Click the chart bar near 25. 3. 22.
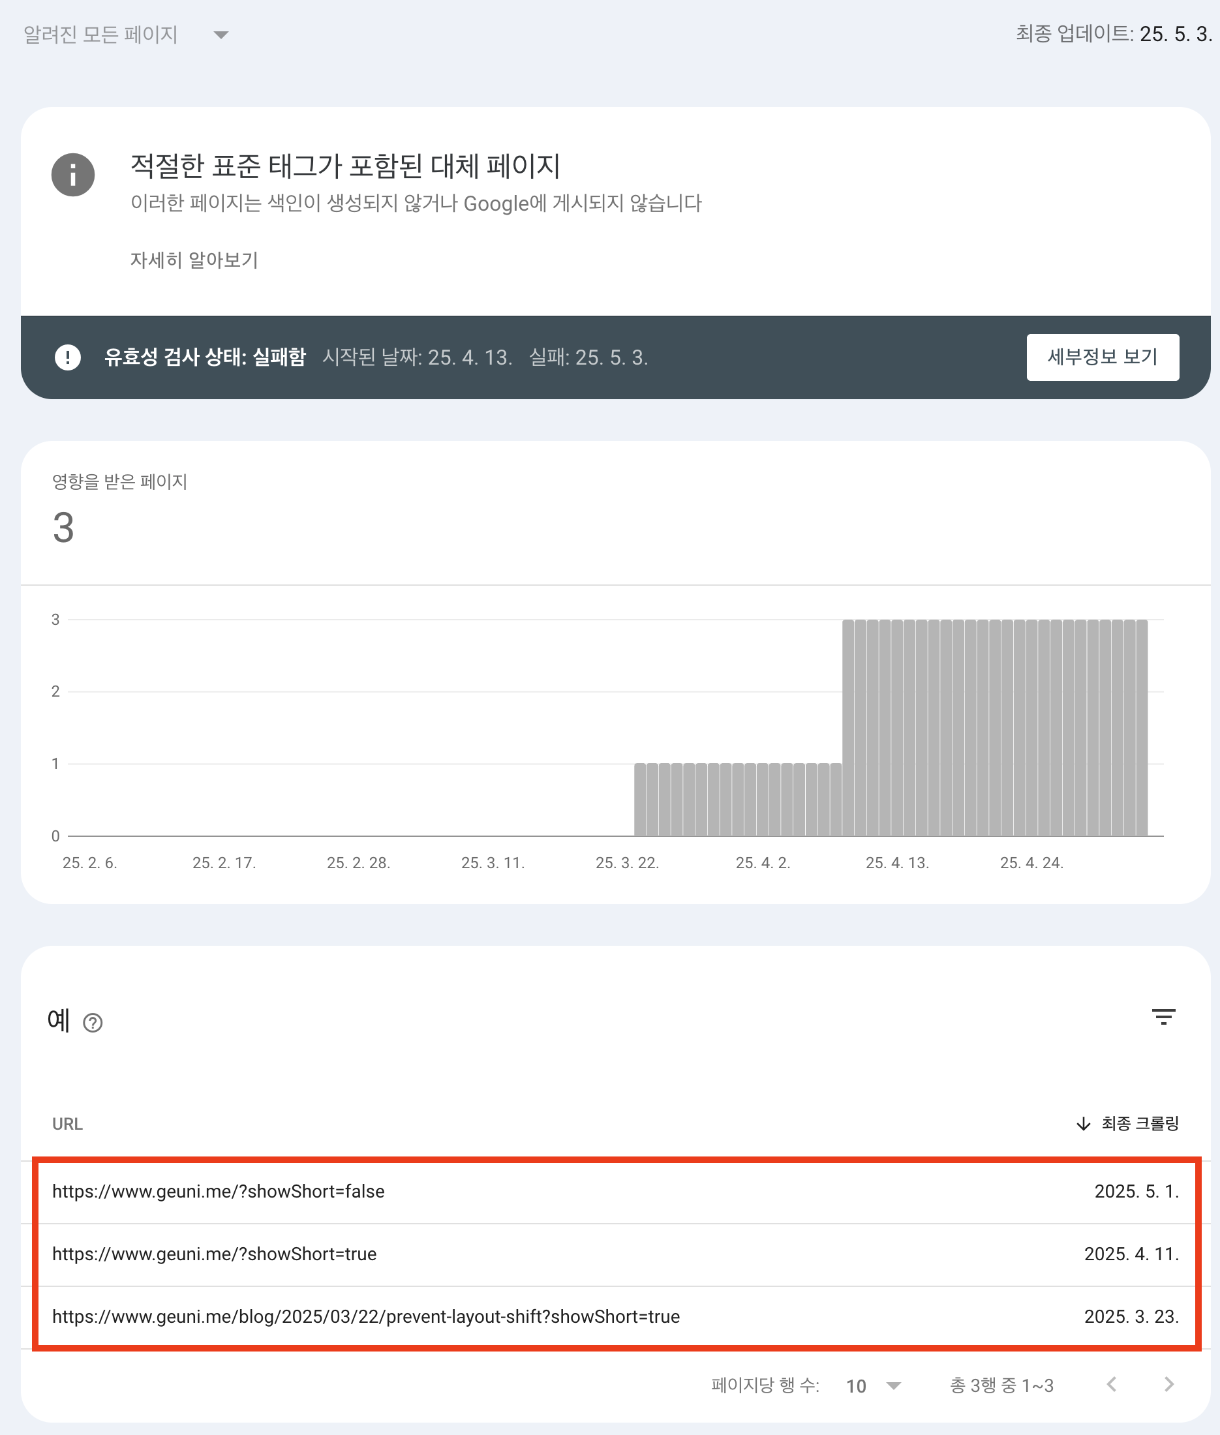 click(641, 800)
